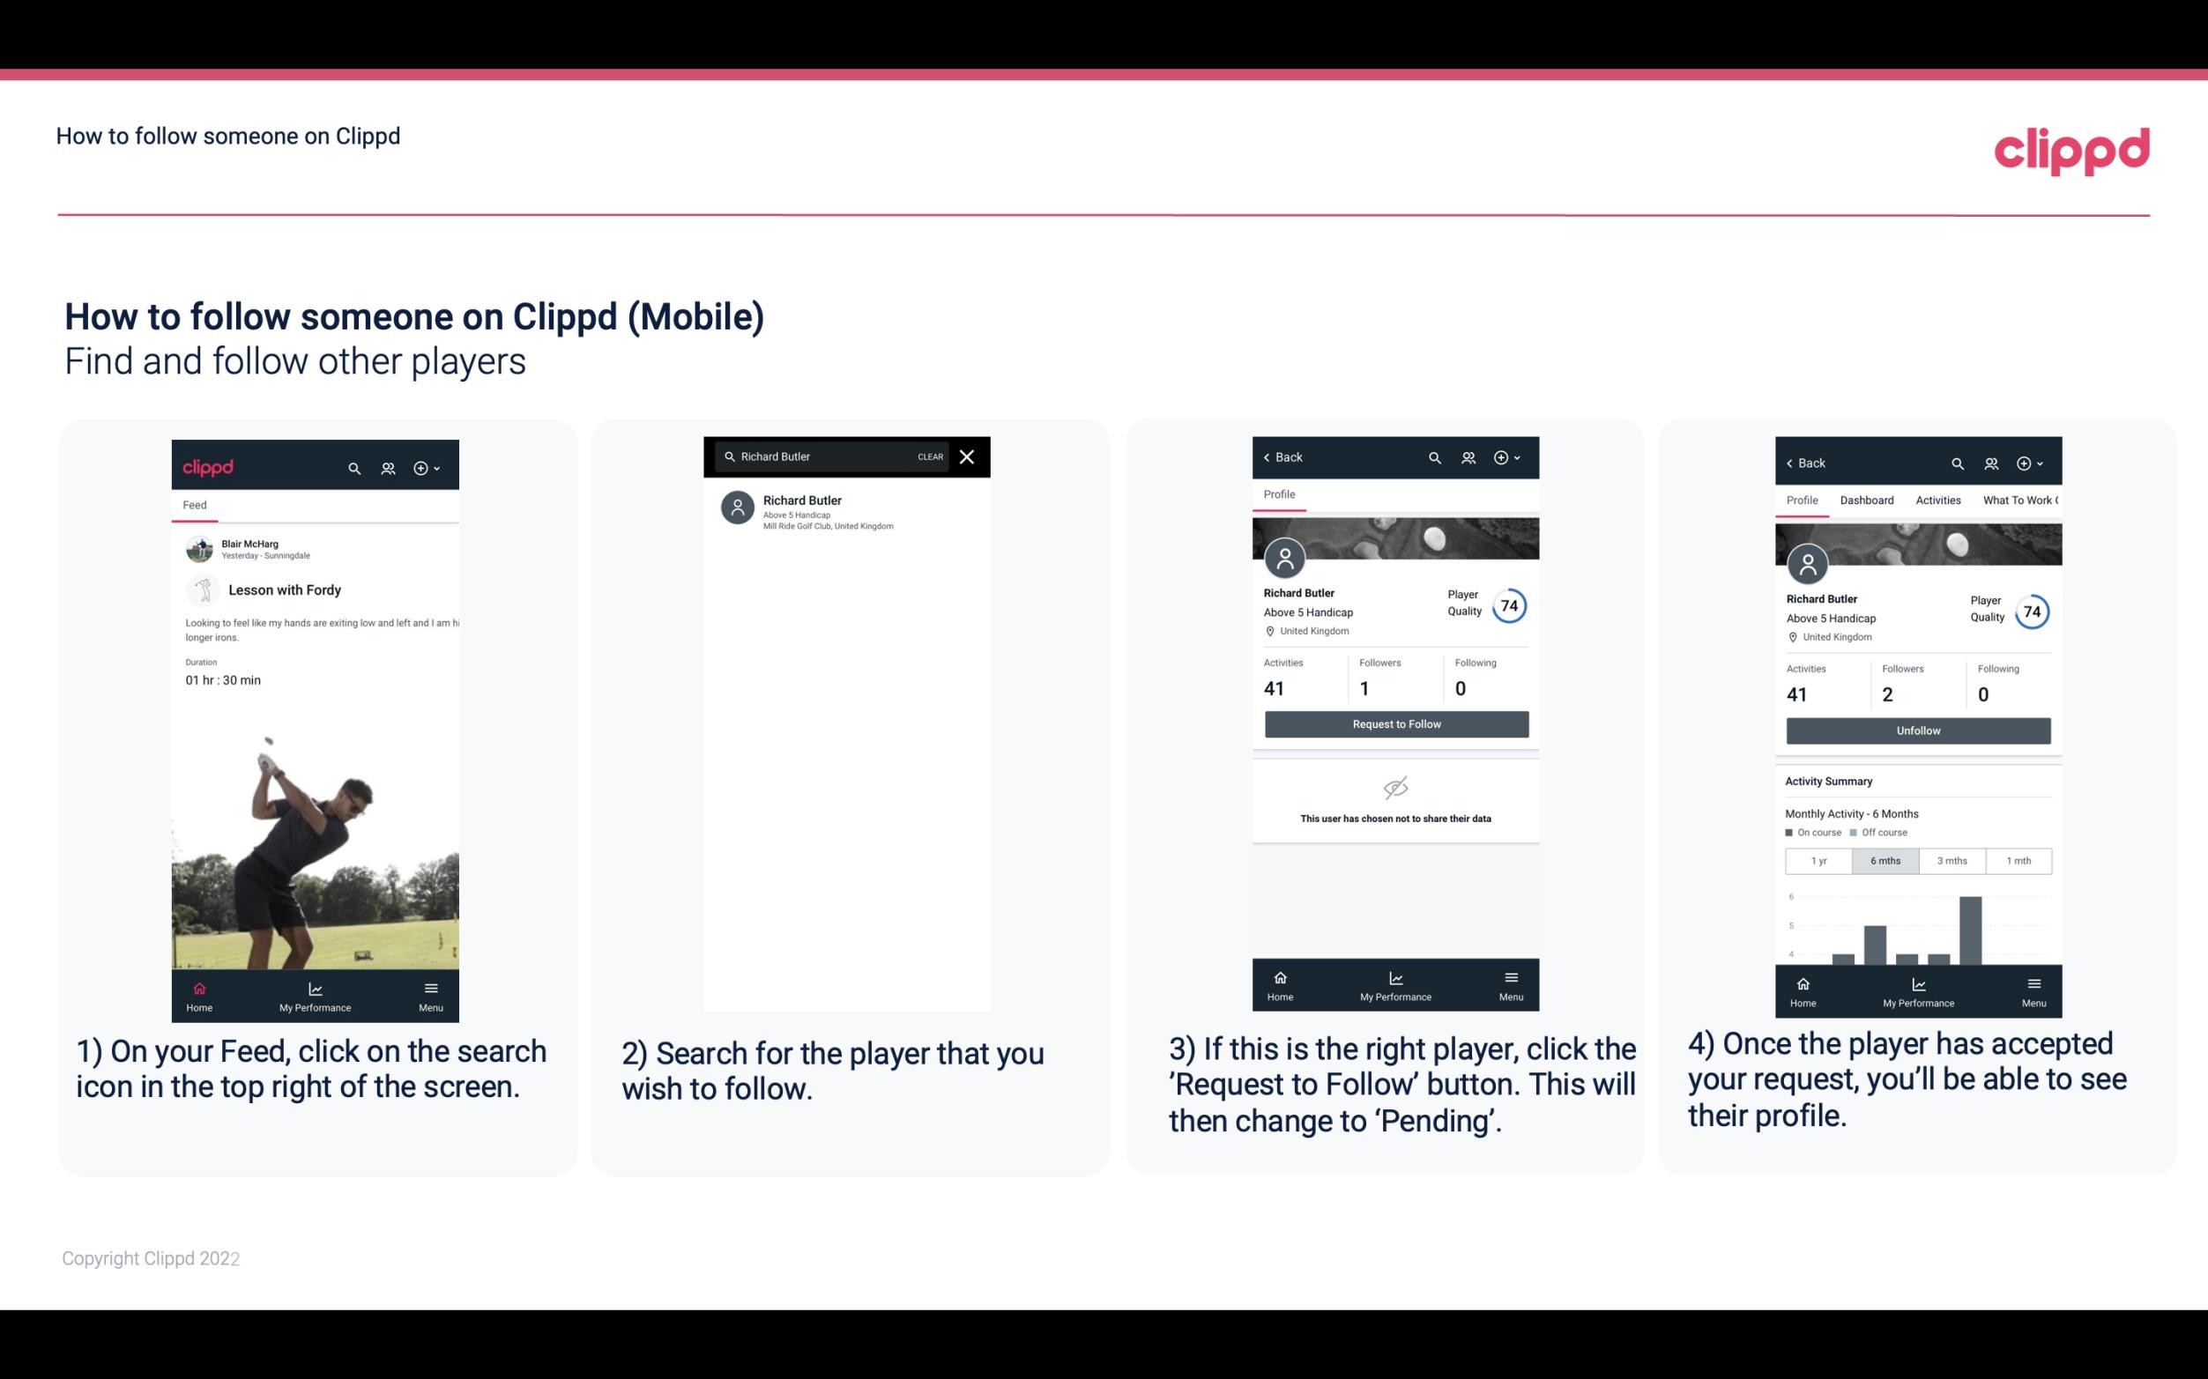Click the Home icon in bottom navigation
Viewport: 2208px width, 1379px height.
(198, 985)
